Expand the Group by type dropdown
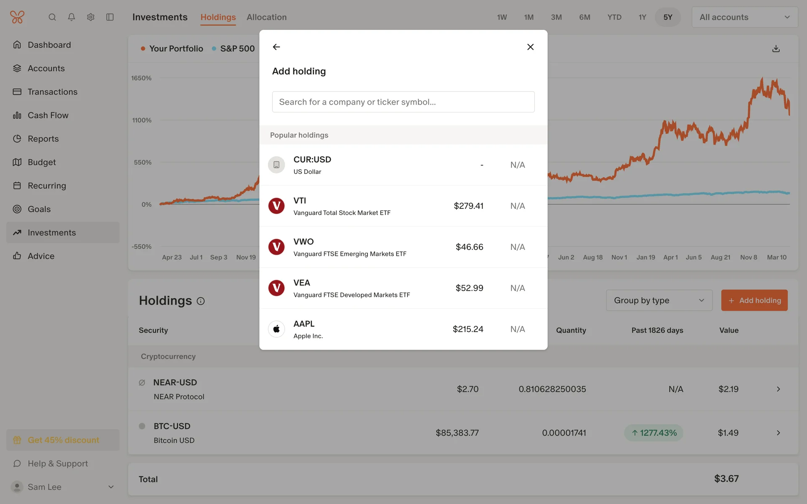The width and height of the screenshot is (807, 504). pyautogui.click(x=659, y=300)
